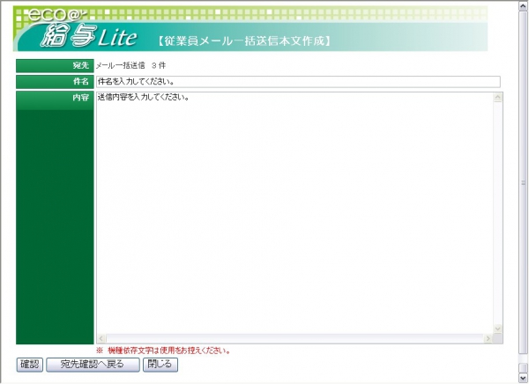
Task: Click the textarea's scroll up arrow
Action: point(497,98)
